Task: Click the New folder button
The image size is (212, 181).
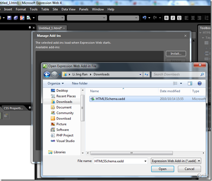Action: coord(80,84)
